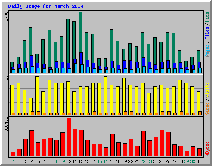
Task: Click day label 31 on the x-axis
Action: (x=199, y=161)
